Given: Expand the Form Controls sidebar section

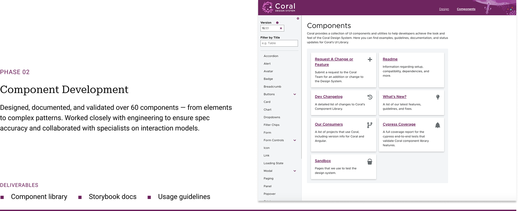Looking at the screenshot, I should [295, 140].
